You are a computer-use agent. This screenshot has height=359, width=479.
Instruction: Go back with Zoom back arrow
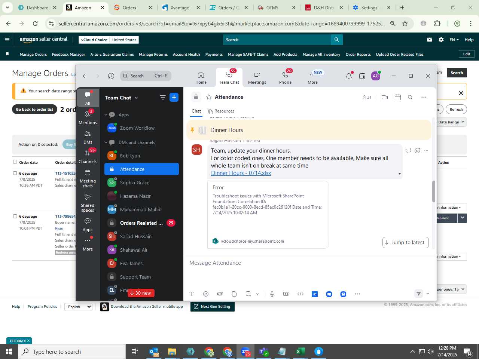coord(84,76)
